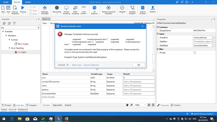The height and width of the screenshot is (122, 217).
Task: Open DataTable expression editor ellipsis
Action: (x=214, y=45)
